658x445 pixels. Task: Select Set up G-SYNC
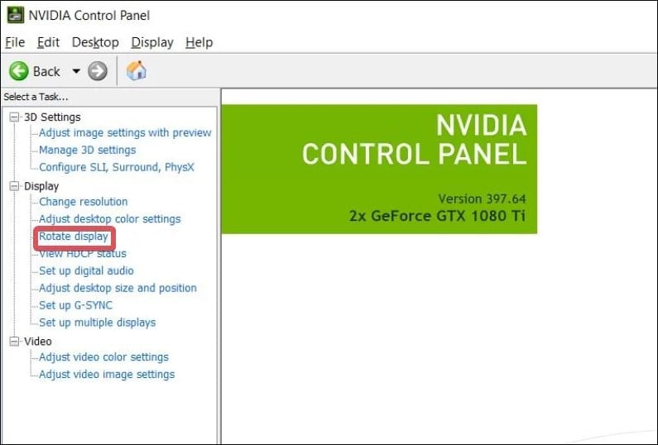(x=75, y=305)
